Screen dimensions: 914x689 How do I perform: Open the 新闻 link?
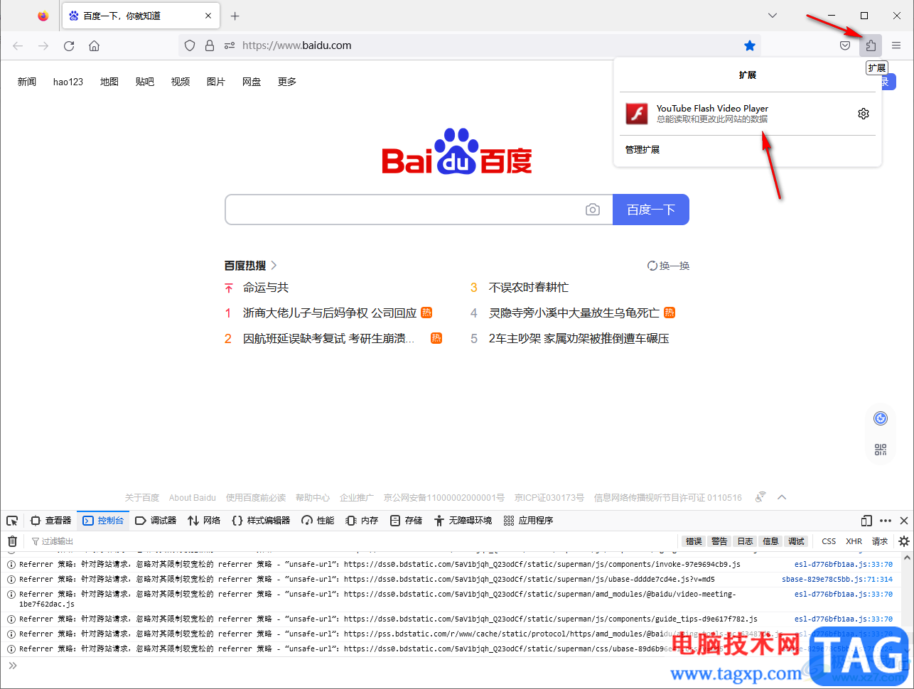(27, 82)
